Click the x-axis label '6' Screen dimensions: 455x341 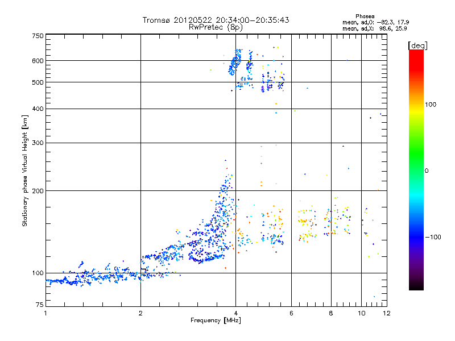291,313
